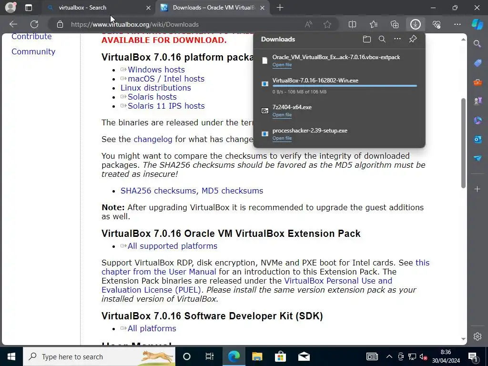Click the taskbar Type here to search box
The height and width of the screenshot is (366, 488).
tap(99, 356)
